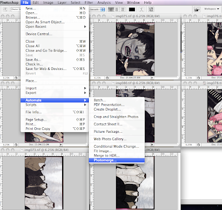Click the img080.tif title bar document icon
This screenshot has height=210, width=222.
[x=113, y=83]
